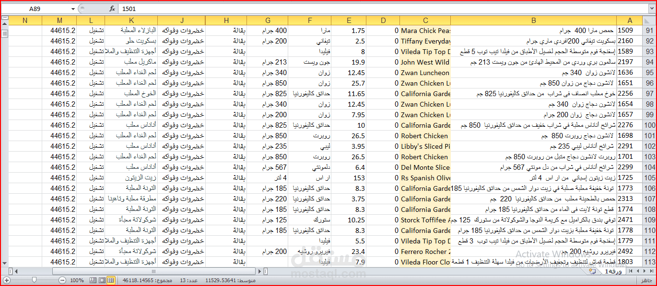Viewport: 657px width, 286px height.
Task: Select column D header
Action: click(383, 20)
